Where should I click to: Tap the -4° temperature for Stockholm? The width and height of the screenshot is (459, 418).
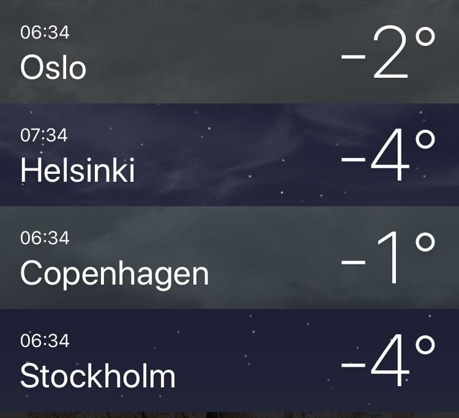(x=389, y=361)
